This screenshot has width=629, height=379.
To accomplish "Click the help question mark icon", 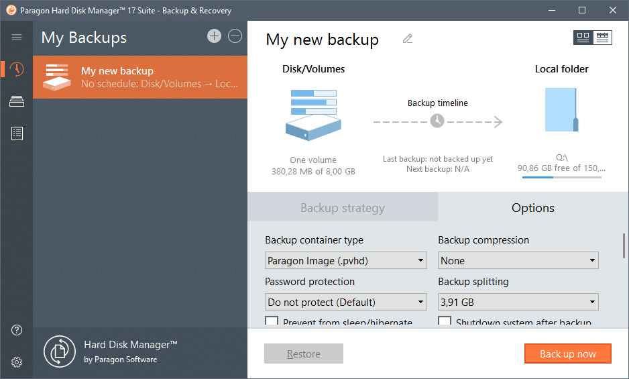I will click(17, 330).
